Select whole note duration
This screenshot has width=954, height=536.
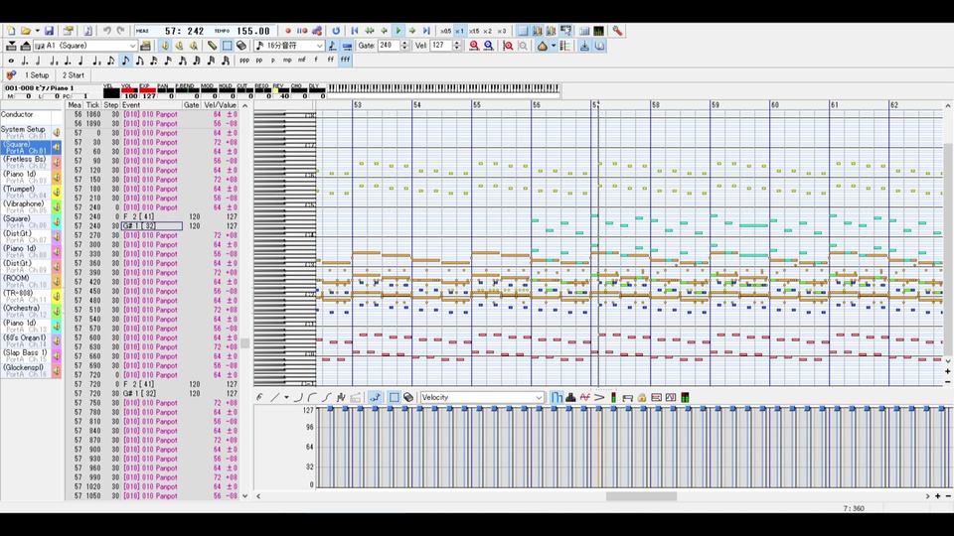(x=11, y=61)
